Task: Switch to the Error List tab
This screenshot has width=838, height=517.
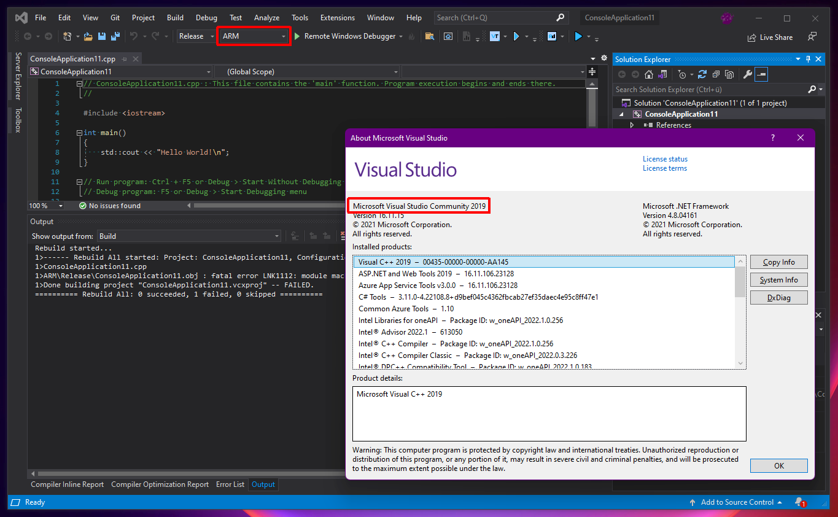Action: pyautogui.click(x=230, y=484)
